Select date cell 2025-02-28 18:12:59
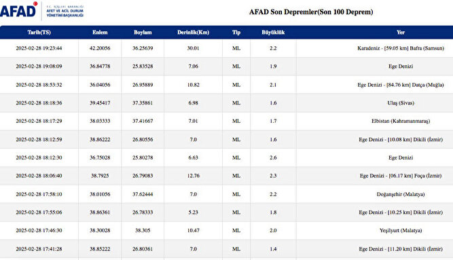This screenshot has height=260, width=453. (x=39, y=140)
